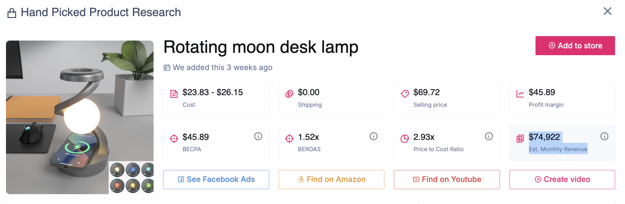Open the BECPA info tooltip
Viewport: 625px width, 204px height.
[x=258, y=136]
